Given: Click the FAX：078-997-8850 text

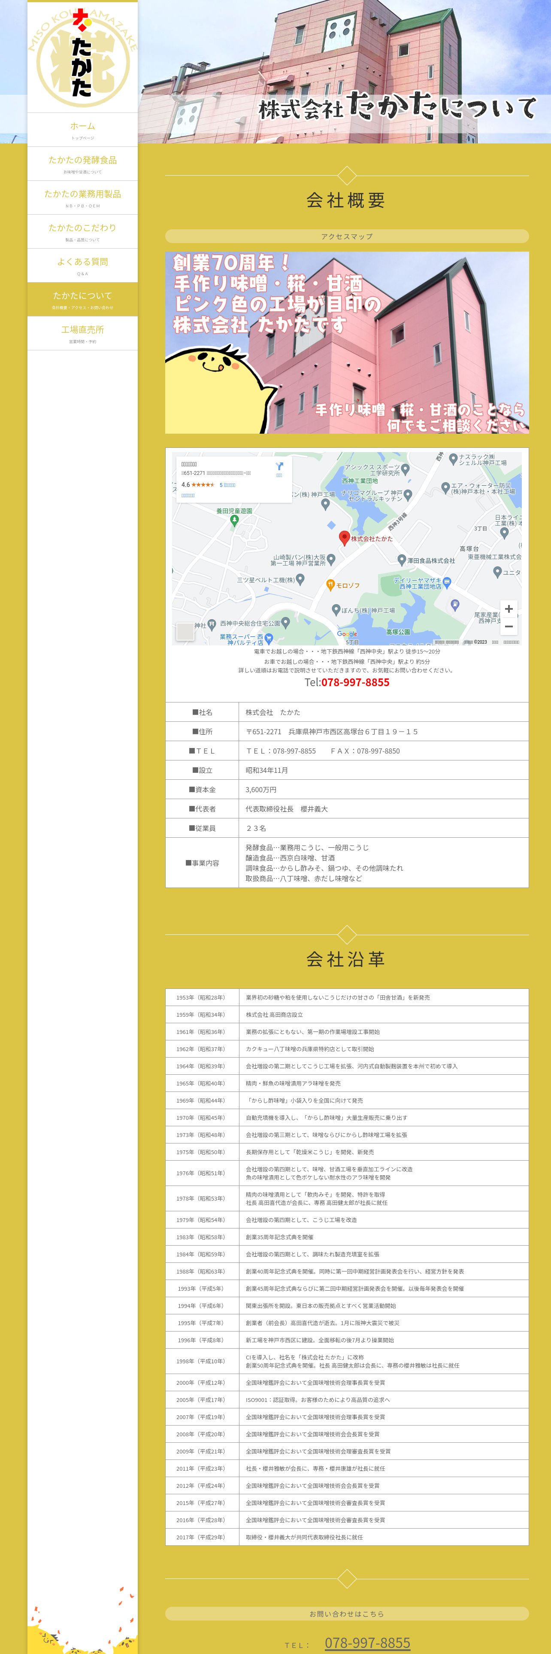Looking at the screenshot, I should coord(365,751).
